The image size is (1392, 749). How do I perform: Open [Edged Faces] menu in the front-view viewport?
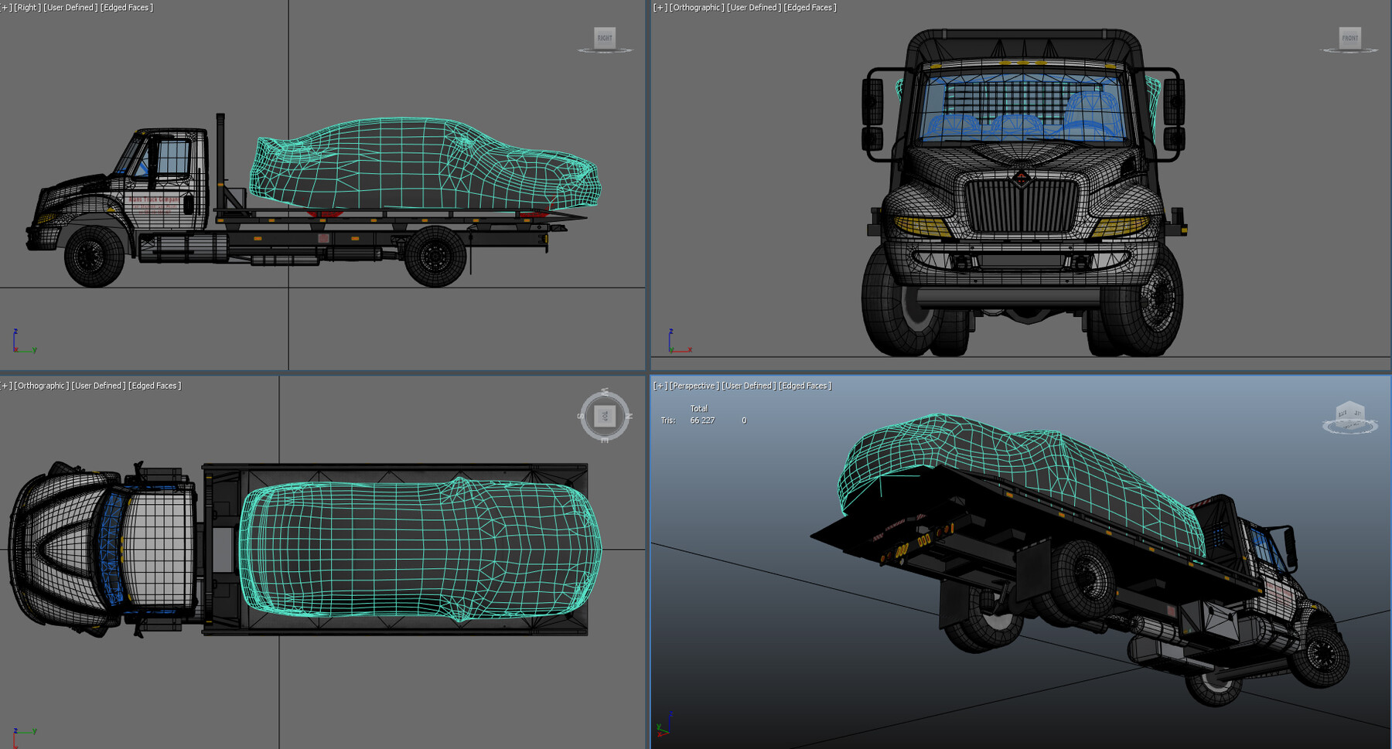(x=810, y=8)
